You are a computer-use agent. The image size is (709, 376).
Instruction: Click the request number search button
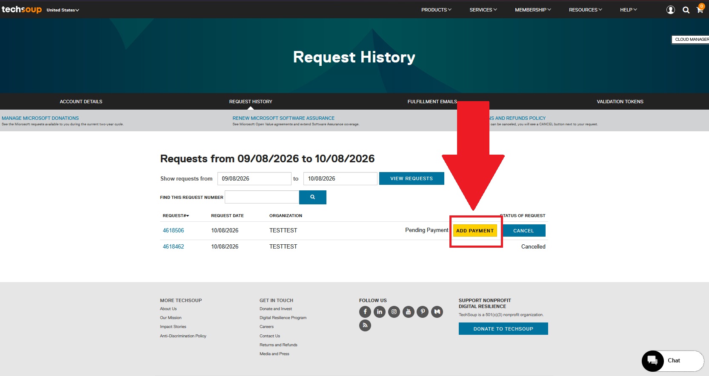tap(313, 197)
